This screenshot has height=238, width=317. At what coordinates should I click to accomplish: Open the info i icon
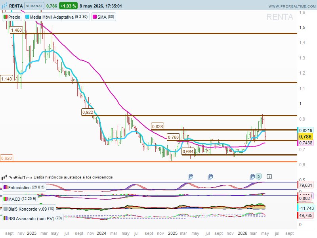click(269, 177)
